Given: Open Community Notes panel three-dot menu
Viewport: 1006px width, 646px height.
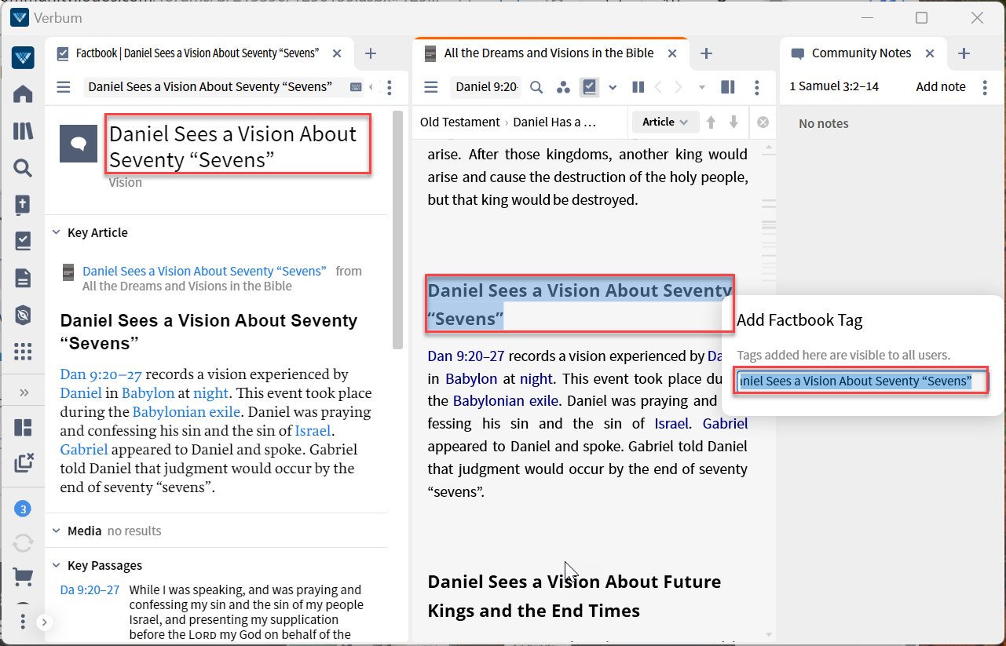Looking at the screenshot, I should point(985,87).
